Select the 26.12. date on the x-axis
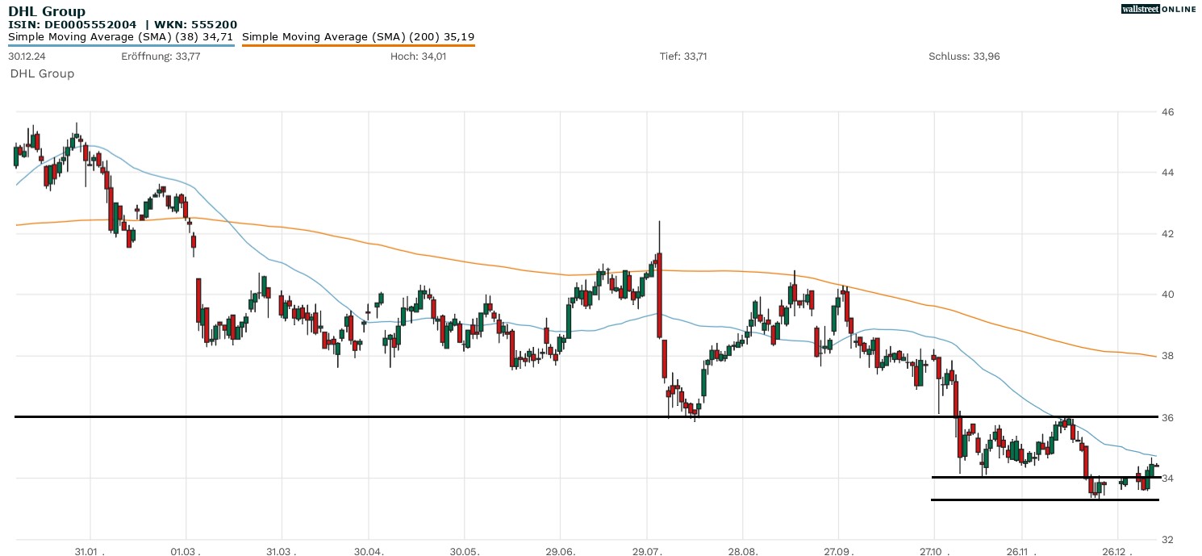 1117,550
